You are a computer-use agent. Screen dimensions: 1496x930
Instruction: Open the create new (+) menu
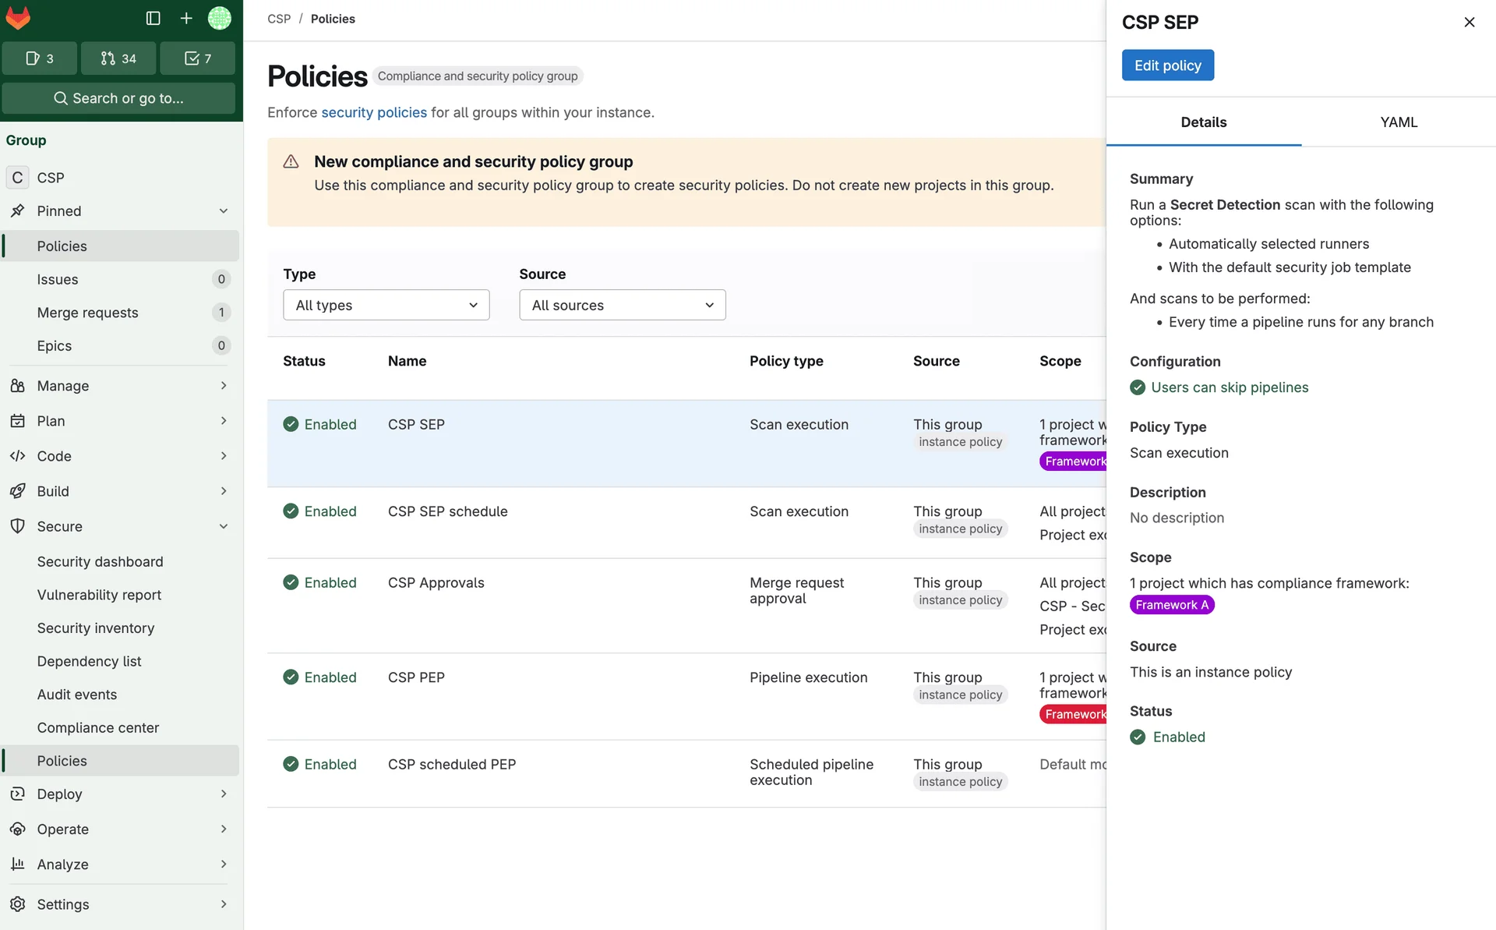(185, 18)
